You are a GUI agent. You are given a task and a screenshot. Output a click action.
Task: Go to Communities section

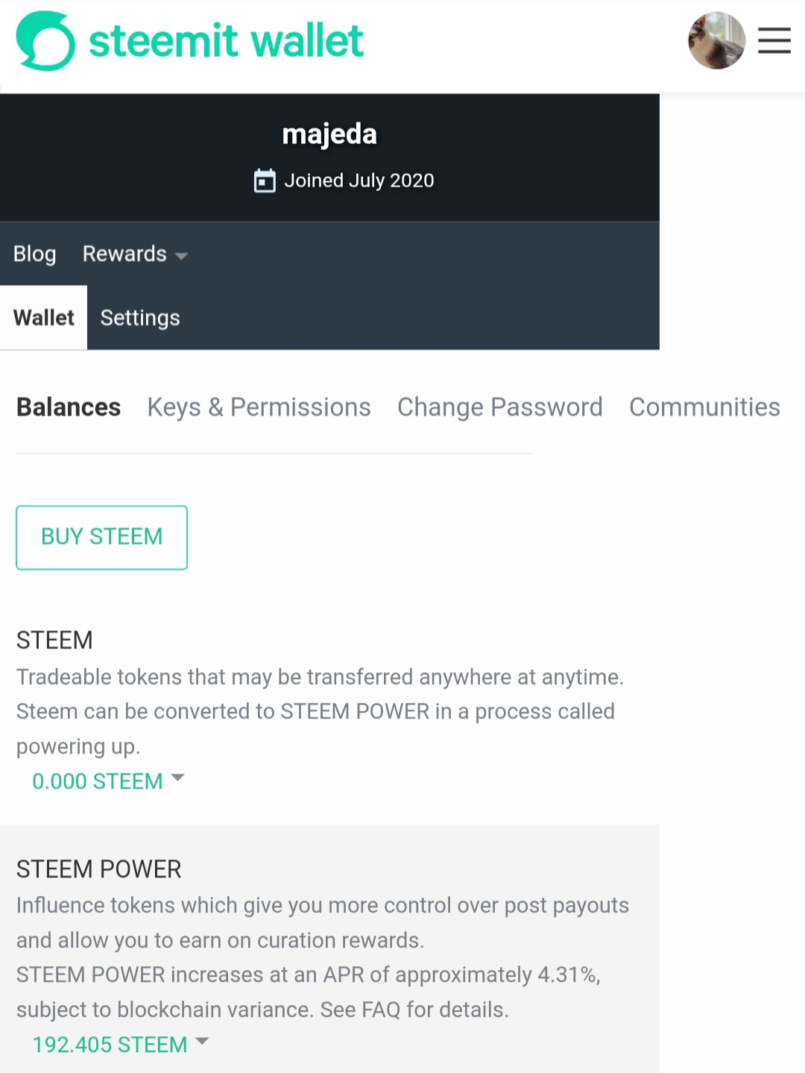click(x=704, y=407)
